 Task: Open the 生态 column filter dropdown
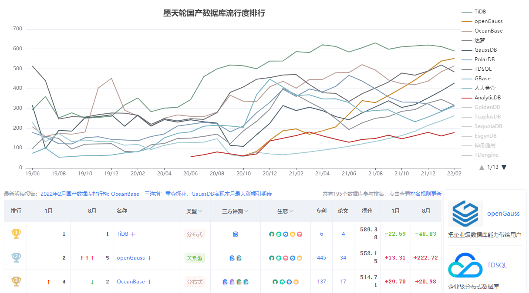click(291, 211)
